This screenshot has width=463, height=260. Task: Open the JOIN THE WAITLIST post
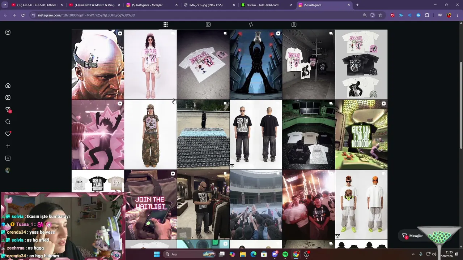coord(150,205)
